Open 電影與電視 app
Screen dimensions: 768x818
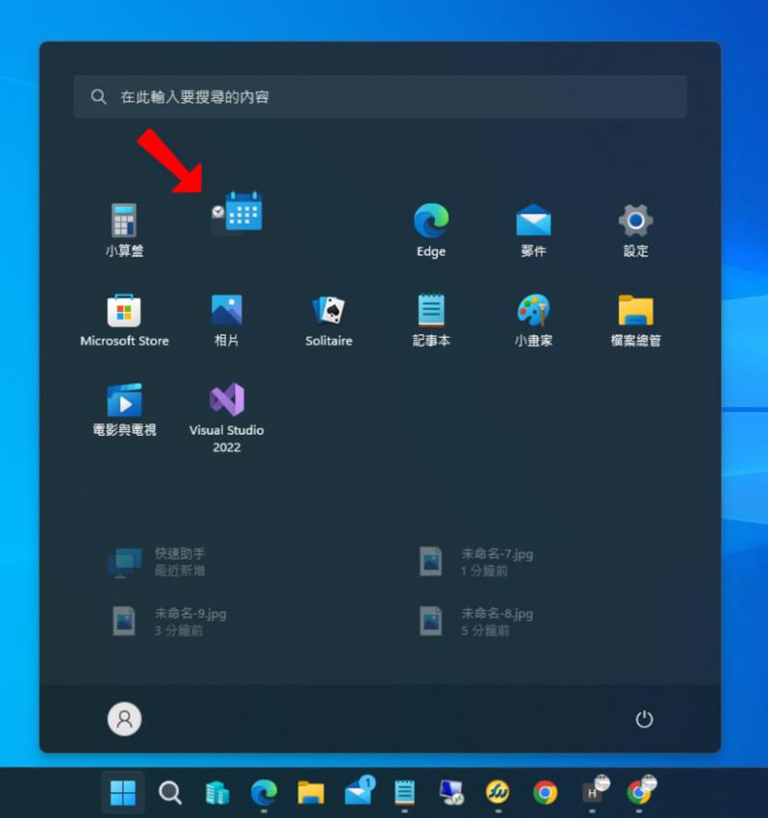coord(124,410)
